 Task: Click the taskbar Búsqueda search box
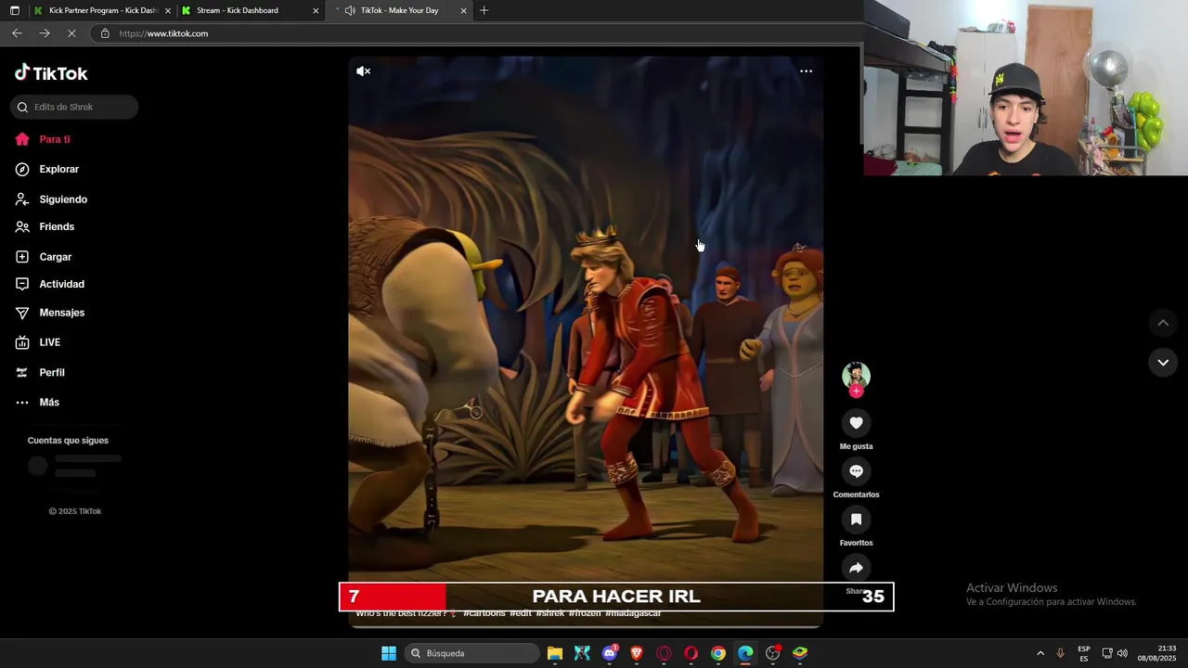coord(472,653)
